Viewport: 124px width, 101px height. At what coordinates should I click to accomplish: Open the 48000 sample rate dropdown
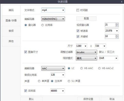pos(57,91)
